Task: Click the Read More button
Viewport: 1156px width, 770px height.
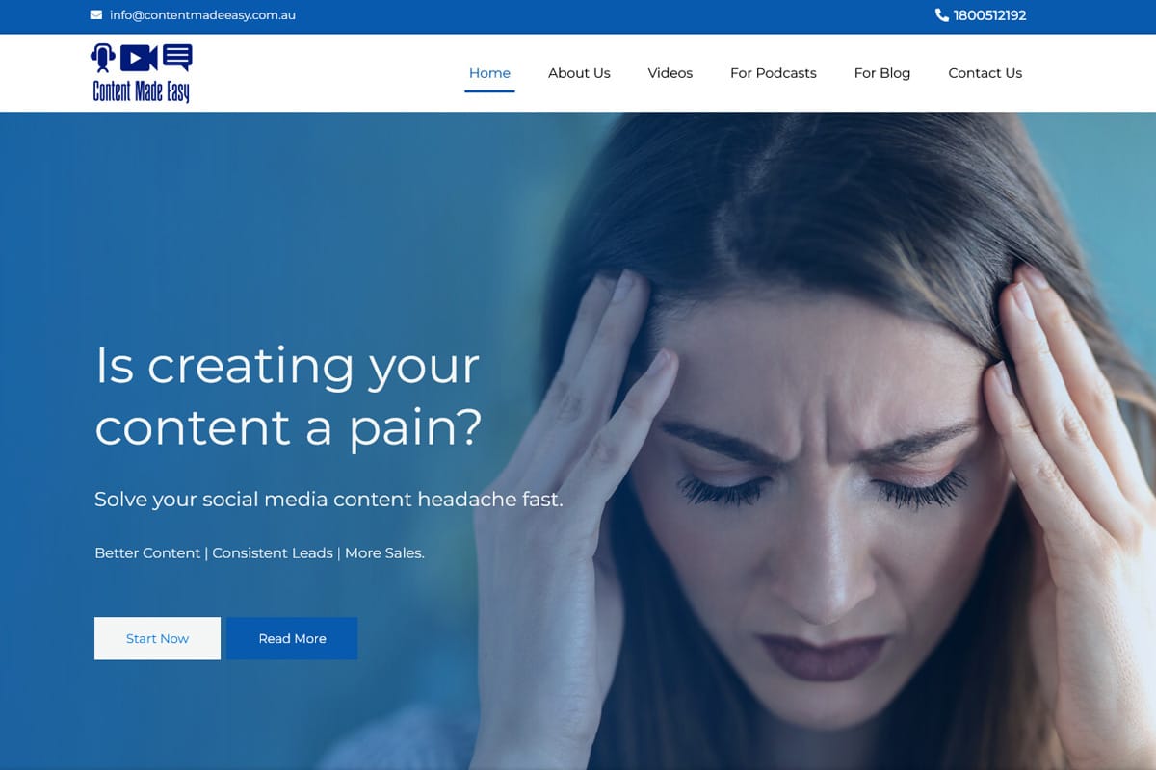Action: tap(292, 638)
